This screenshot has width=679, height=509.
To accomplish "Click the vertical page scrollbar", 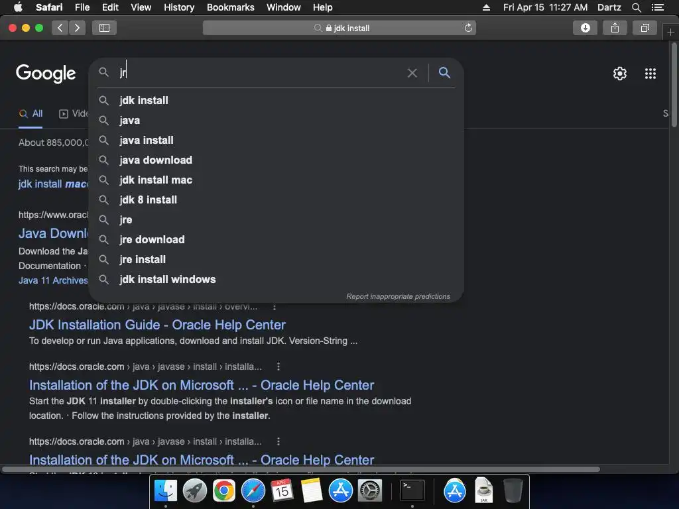I will point(674,85).
